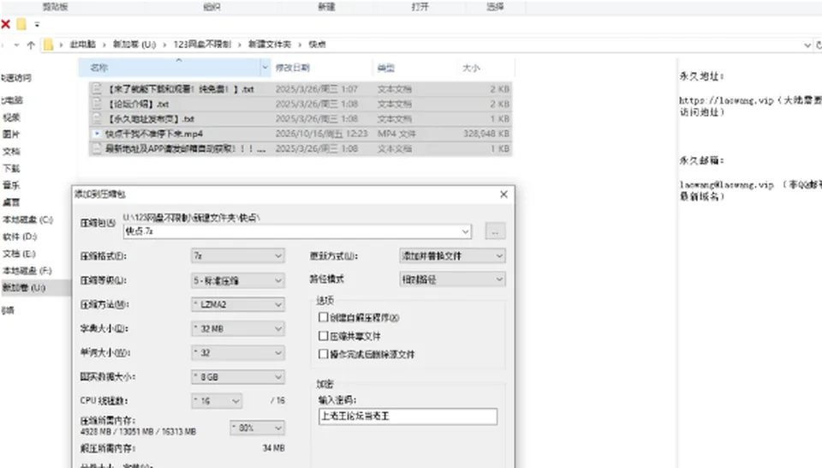
Task: Click the text file icon of 【永久地址发布页】.txt
Action: [x=97, y=118]
